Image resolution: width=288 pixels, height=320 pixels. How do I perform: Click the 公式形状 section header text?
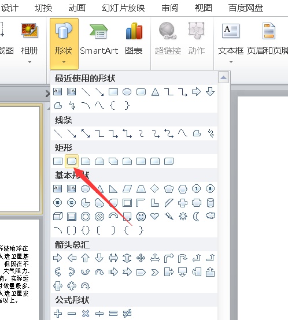pyautogui.click(x=72, y=300)
